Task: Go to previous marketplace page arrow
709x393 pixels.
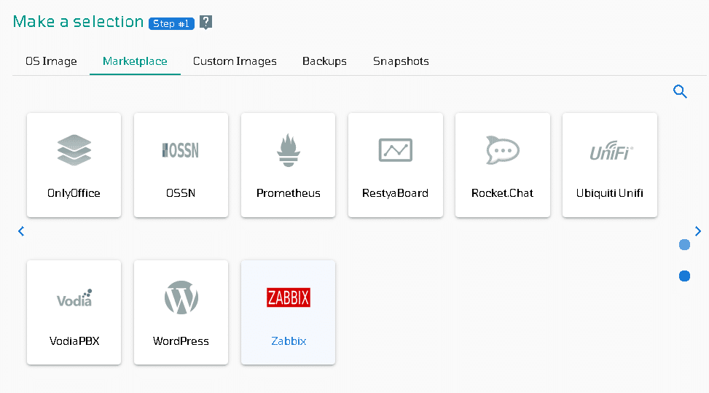Action: 21,232
